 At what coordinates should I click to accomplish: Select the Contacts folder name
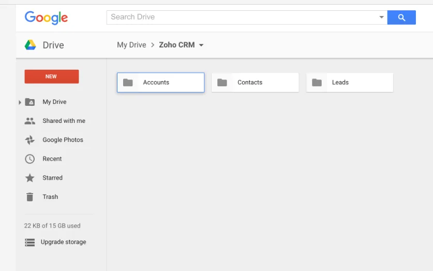pos(250,83)
